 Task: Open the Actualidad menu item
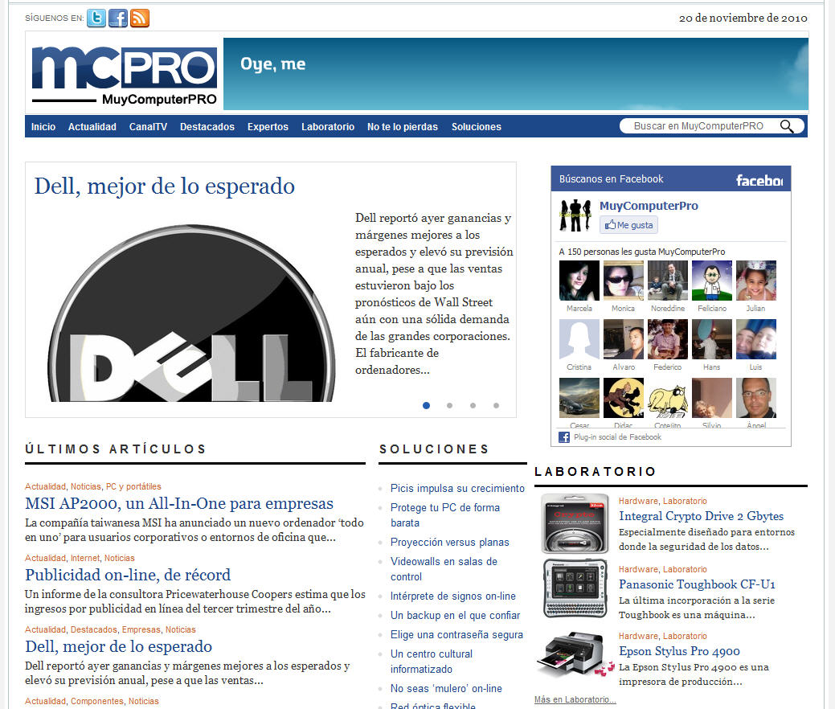(92, 127)
